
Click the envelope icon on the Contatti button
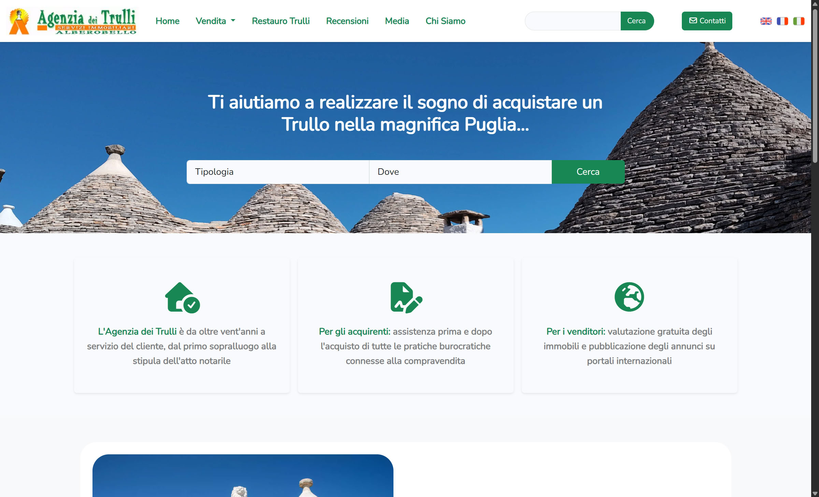click(694, 20)
